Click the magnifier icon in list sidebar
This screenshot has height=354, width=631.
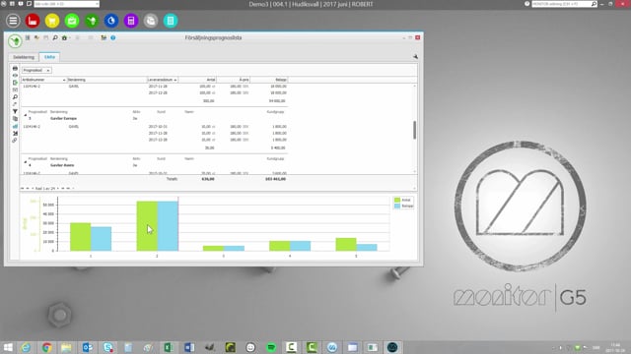point(15,97)
